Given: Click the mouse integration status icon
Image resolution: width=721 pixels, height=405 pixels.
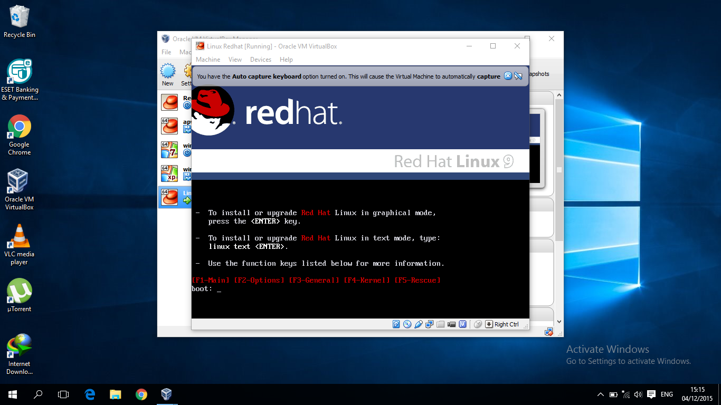Looking at the screenshot, I should click(478, 324).
